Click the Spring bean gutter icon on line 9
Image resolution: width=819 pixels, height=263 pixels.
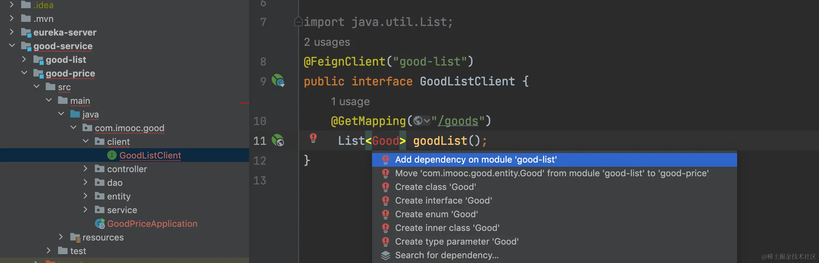coord(278,81)
